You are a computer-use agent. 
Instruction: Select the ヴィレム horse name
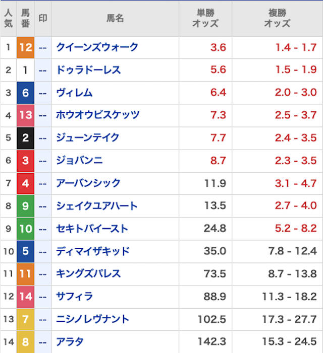(74, 93)
